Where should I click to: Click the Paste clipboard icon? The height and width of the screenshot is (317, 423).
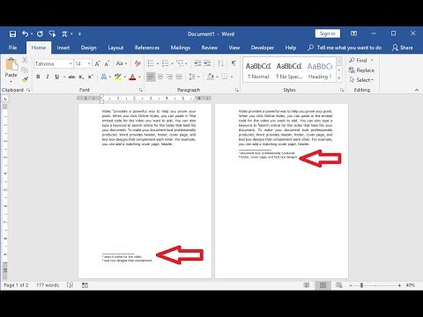pos(11,64)
